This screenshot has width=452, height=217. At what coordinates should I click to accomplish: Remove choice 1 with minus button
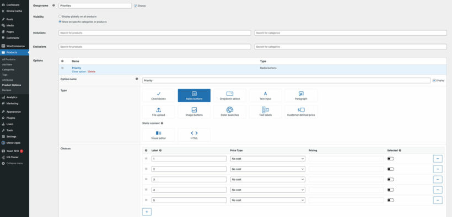[438, 159]
